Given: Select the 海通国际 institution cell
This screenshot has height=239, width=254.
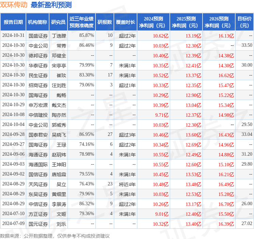Looking at the screenshot, I should click(38, 164).
